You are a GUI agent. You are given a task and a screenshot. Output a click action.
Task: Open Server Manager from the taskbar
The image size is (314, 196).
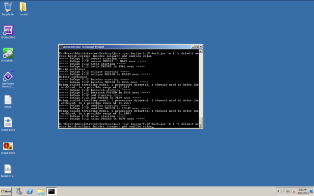(x=19, y=192)
